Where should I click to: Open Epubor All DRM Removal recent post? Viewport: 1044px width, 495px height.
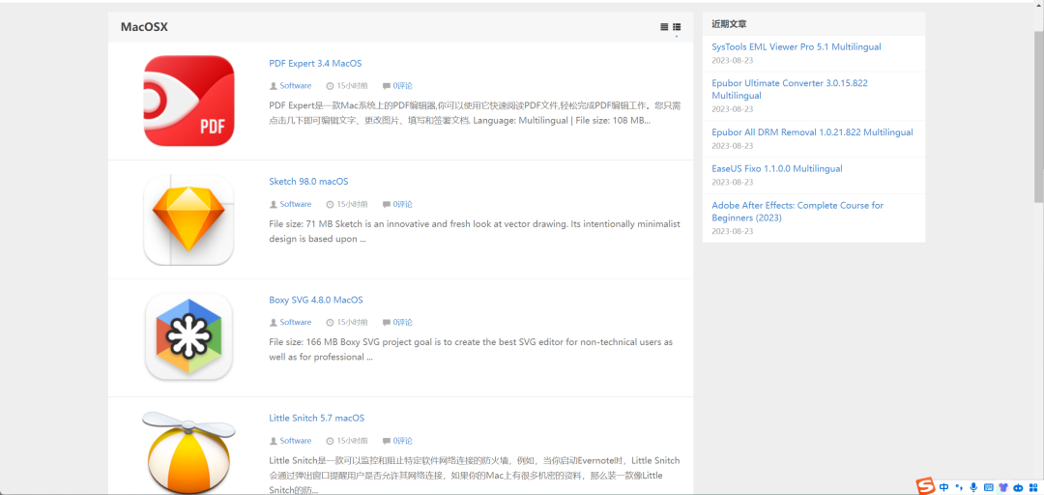coord(812,131)
